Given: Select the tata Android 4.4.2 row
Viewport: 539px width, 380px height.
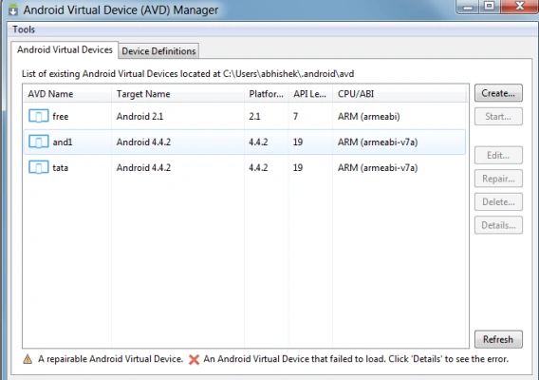Looking at the screenshot, I should [x=245, y=167].
